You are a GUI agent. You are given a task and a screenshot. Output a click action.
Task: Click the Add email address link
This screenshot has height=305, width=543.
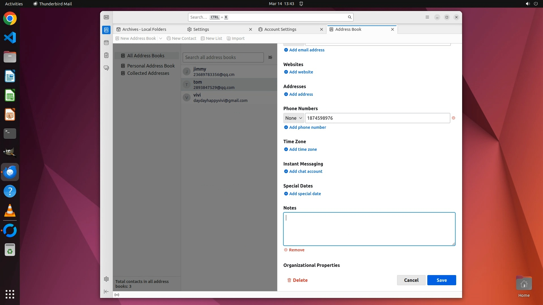click(307, 50)
